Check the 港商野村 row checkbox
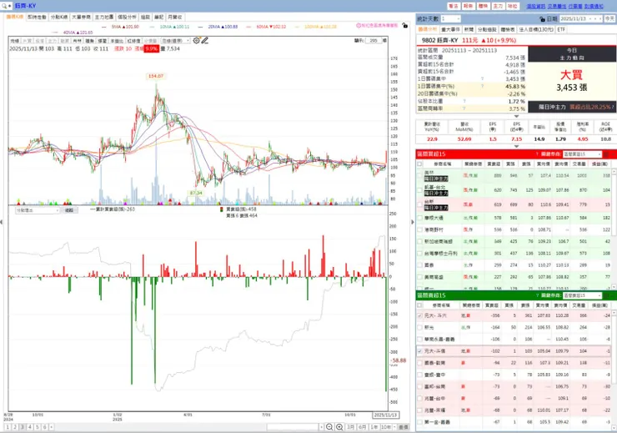Screen dimensions: 617x433 (x=420, y=229)
